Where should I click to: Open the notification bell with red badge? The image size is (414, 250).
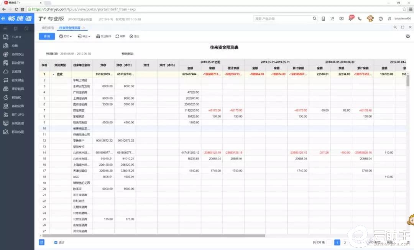coord(351,18)
